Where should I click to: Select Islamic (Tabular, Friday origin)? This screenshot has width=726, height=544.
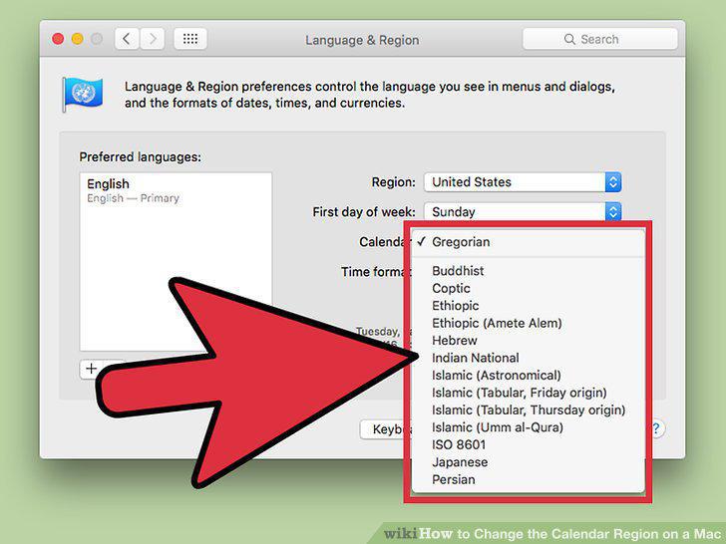[529, 393]
